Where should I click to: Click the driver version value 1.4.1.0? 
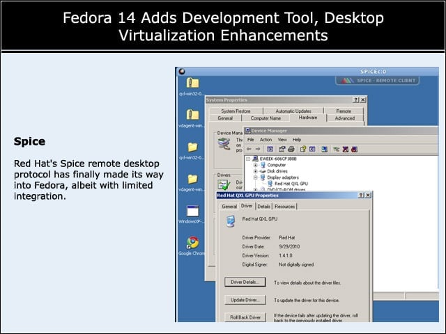pos(286,255)
